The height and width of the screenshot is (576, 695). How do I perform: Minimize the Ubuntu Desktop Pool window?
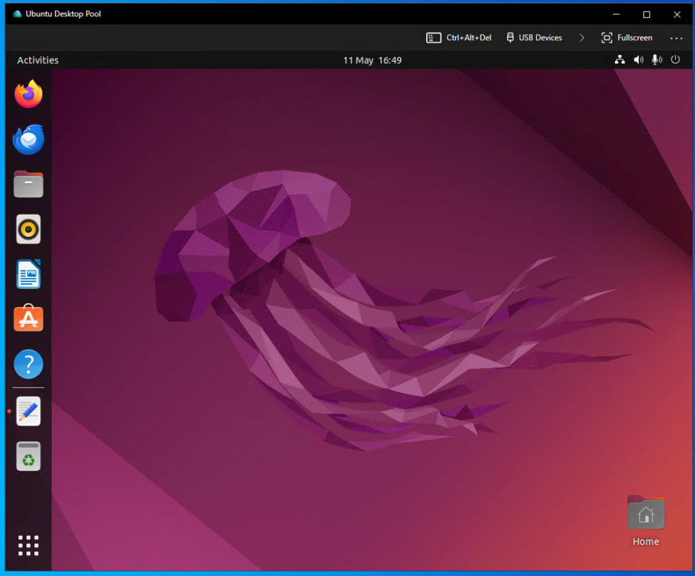tap(616, 15)
